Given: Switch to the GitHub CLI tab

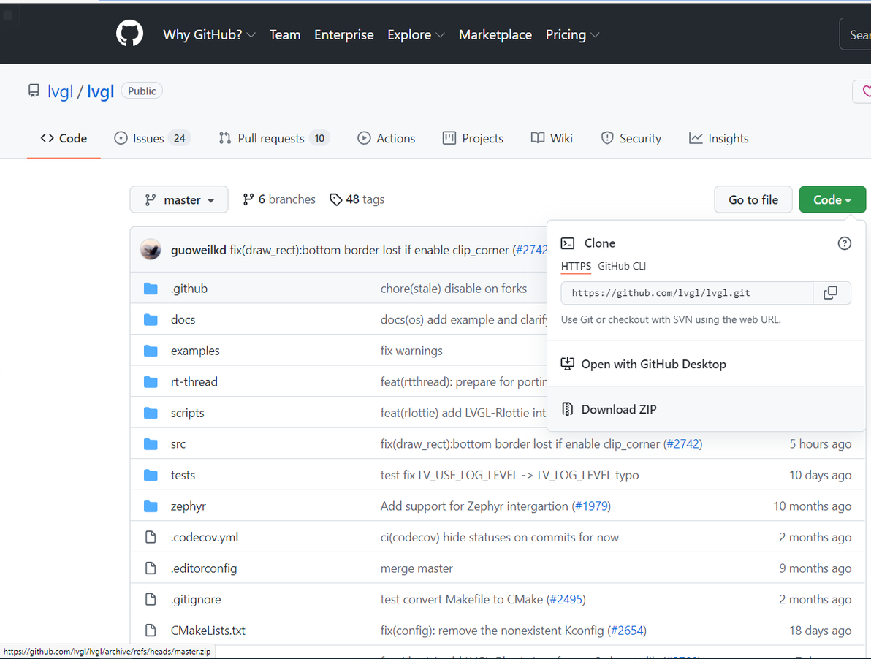Looking at the screenshot, I should pyautogui.click(x=622, y=266).
